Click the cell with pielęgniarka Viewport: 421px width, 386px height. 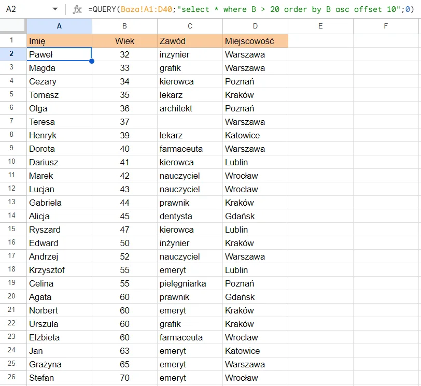[x=190, y=283]
